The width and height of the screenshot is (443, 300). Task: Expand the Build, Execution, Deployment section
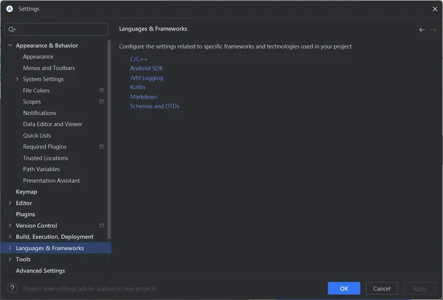(x=10, y=237)
